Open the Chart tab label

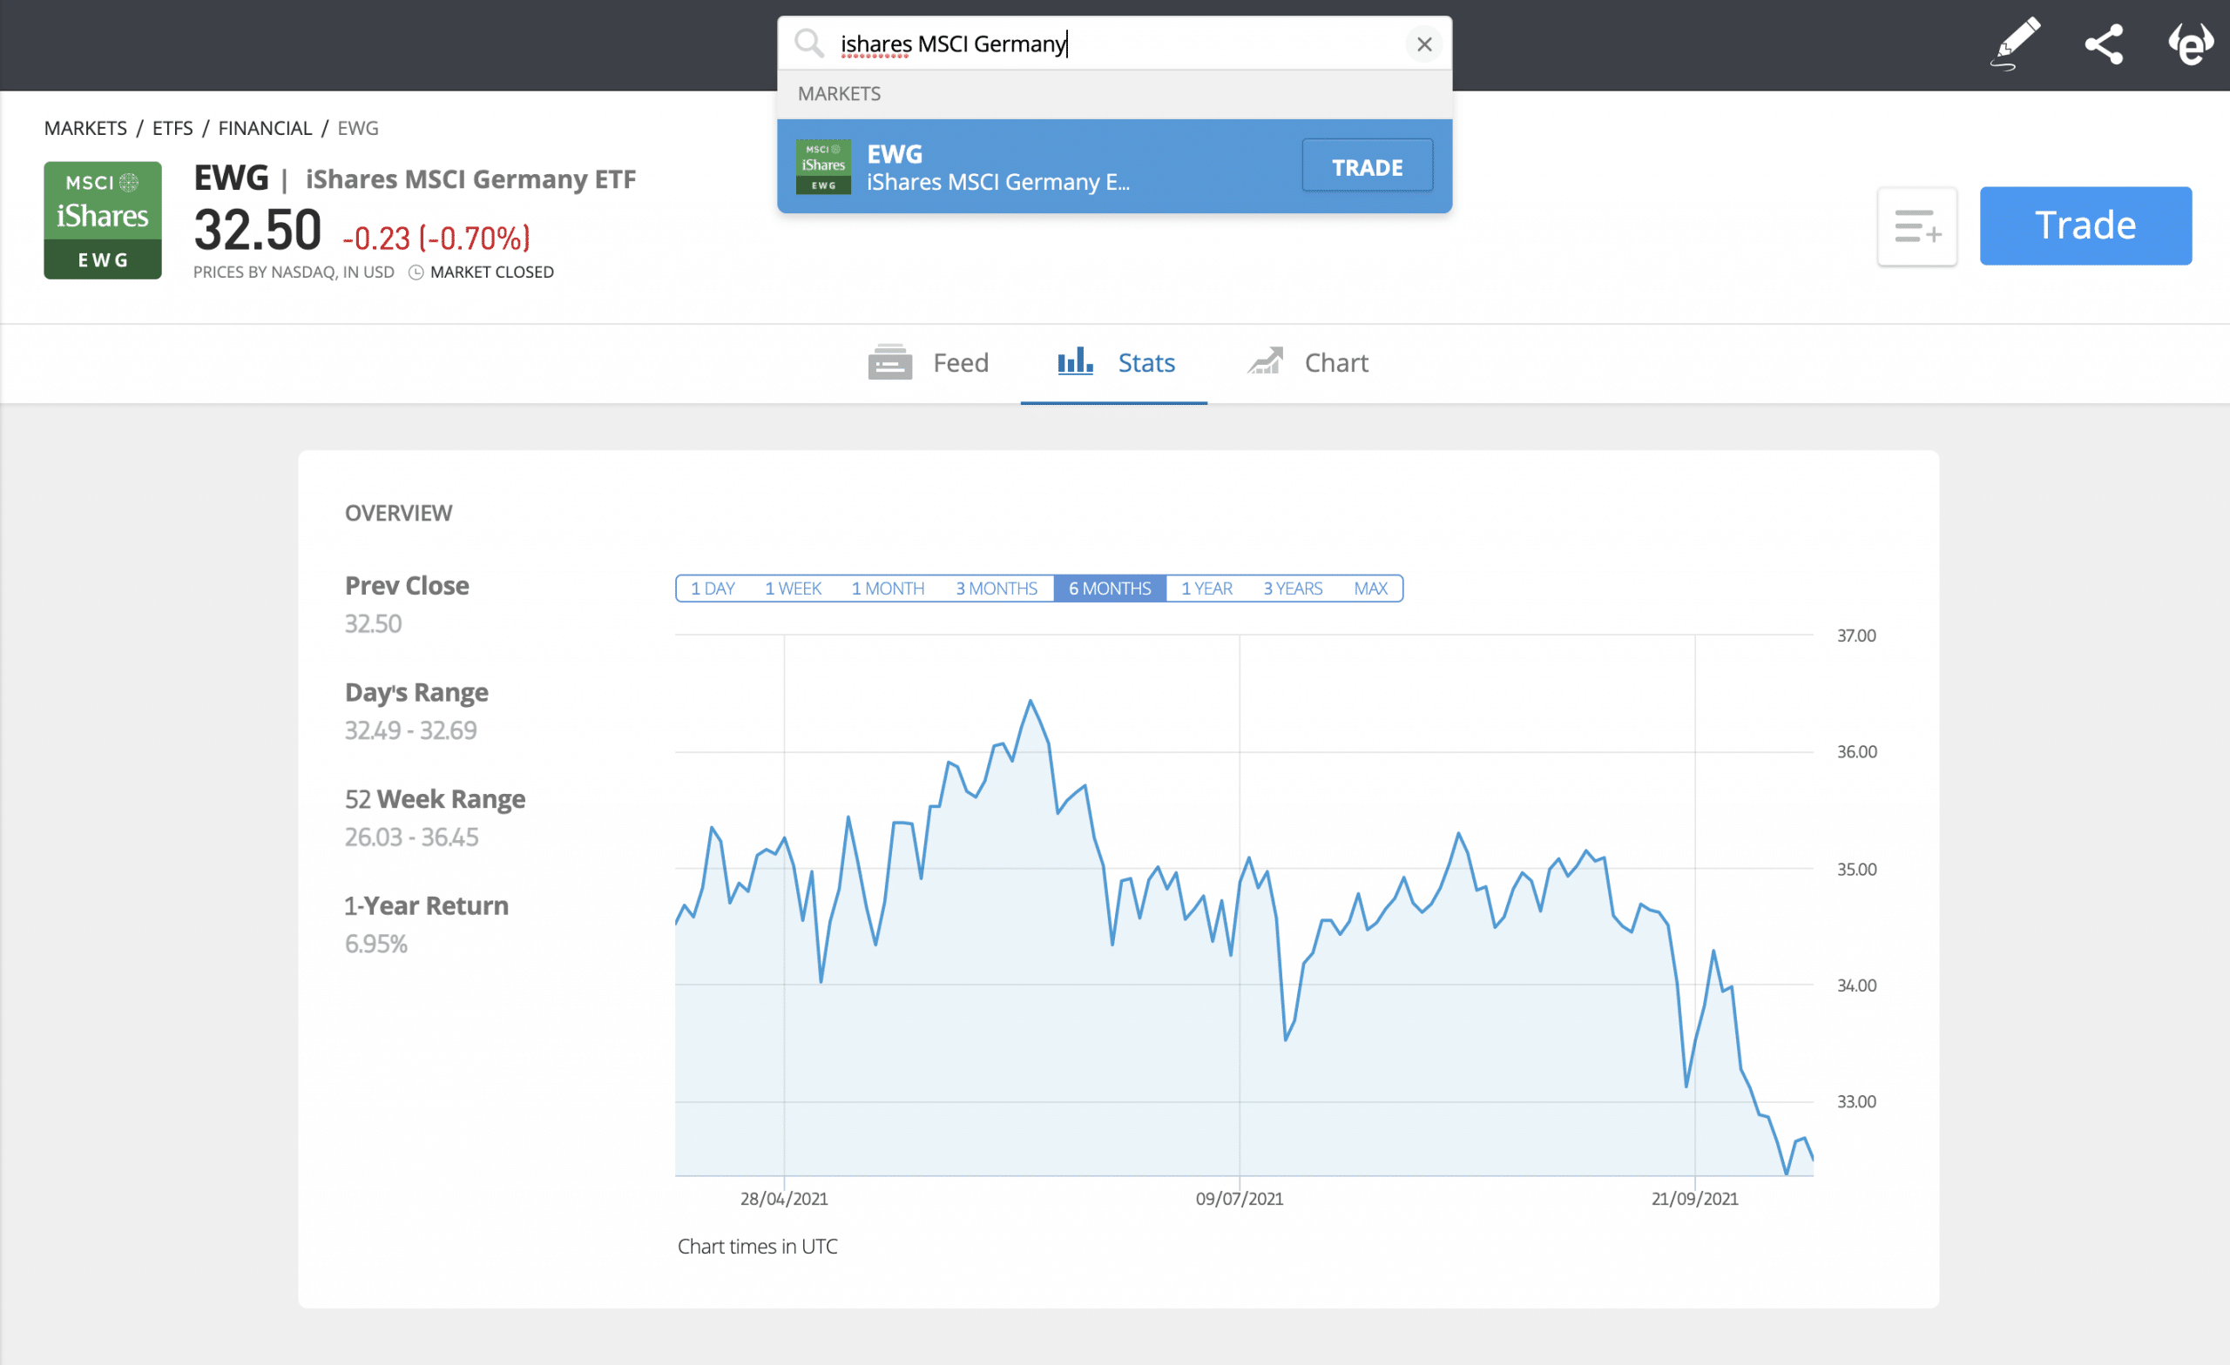1336,363
